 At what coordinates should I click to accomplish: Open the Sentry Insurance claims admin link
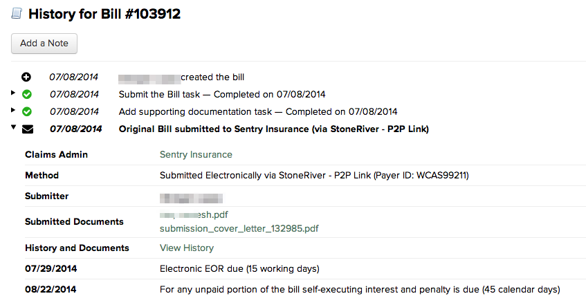[196, 154]
